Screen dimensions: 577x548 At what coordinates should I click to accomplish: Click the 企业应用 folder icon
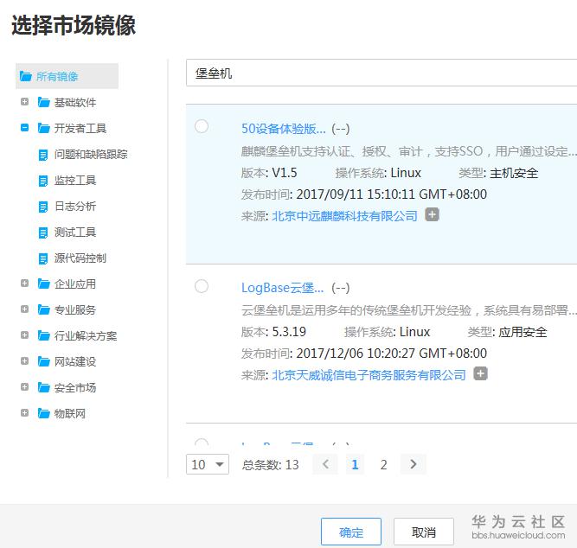pos(43,284)
